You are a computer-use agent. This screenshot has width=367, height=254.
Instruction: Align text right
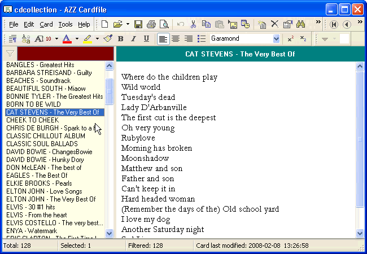pos(189,39)
